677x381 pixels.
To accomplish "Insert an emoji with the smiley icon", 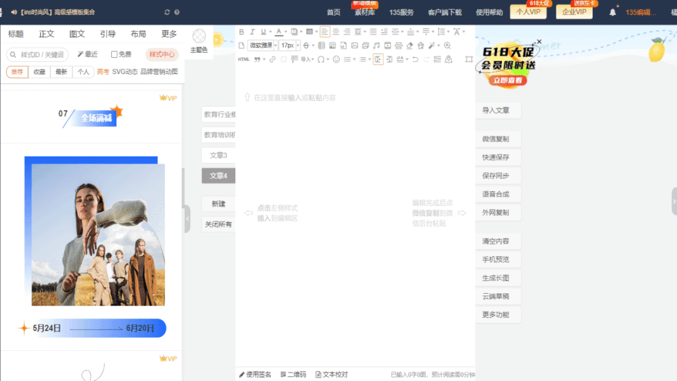I will coord(336,60).
